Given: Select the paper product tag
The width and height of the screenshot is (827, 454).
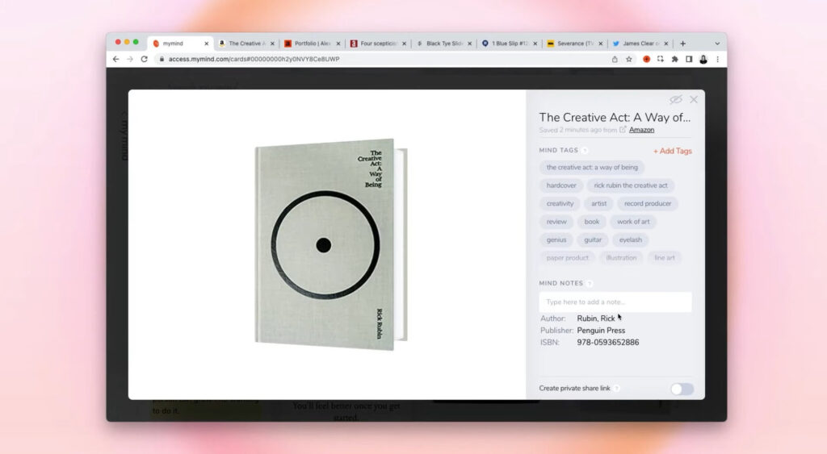Looking at the screenshot, I should tap(567, 257).
